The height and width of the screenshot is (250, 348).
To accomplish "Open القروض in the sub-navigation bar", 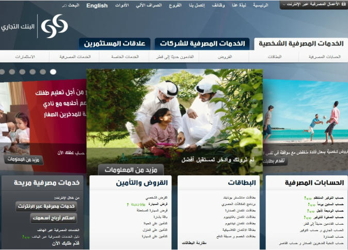I will 225,57.
